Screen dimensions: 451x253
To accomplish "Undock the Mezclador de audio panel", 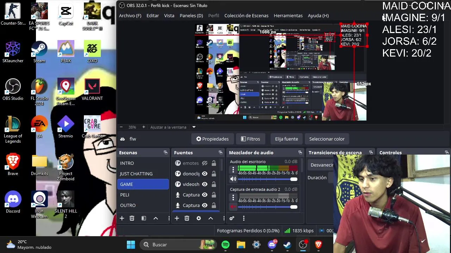I will coord(300,153).
